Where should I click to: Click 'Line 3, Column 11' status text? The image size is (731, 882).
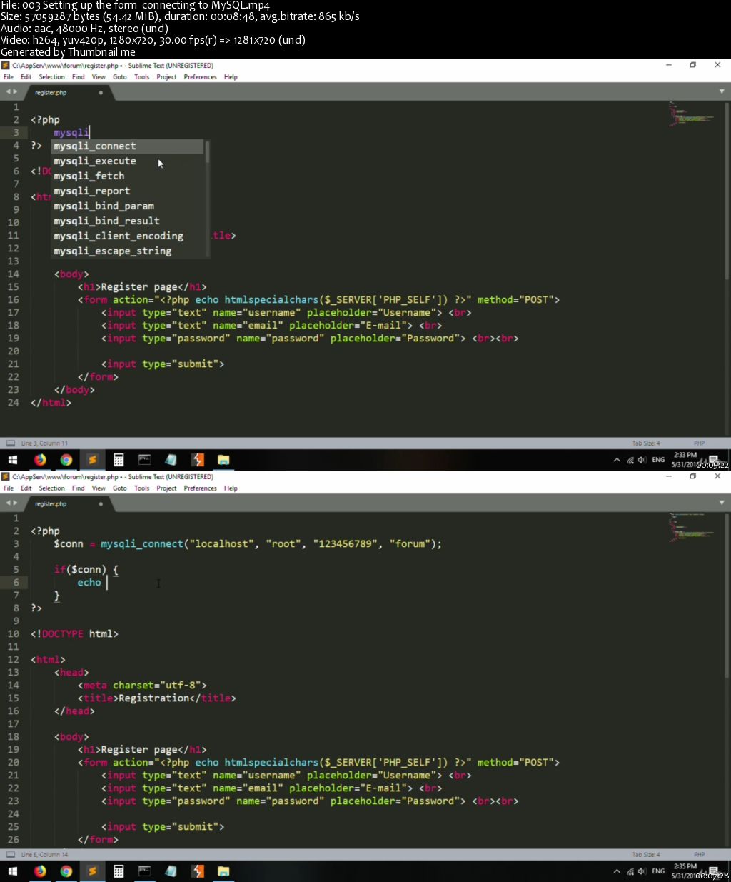[x=44, y=443]
